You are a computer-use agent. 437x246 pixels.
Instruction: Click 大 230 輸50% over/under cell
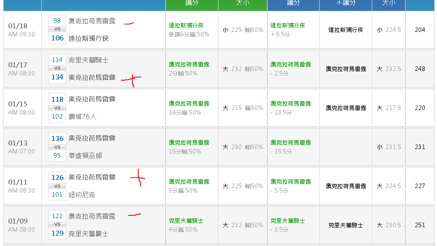(x=243, y=147)
